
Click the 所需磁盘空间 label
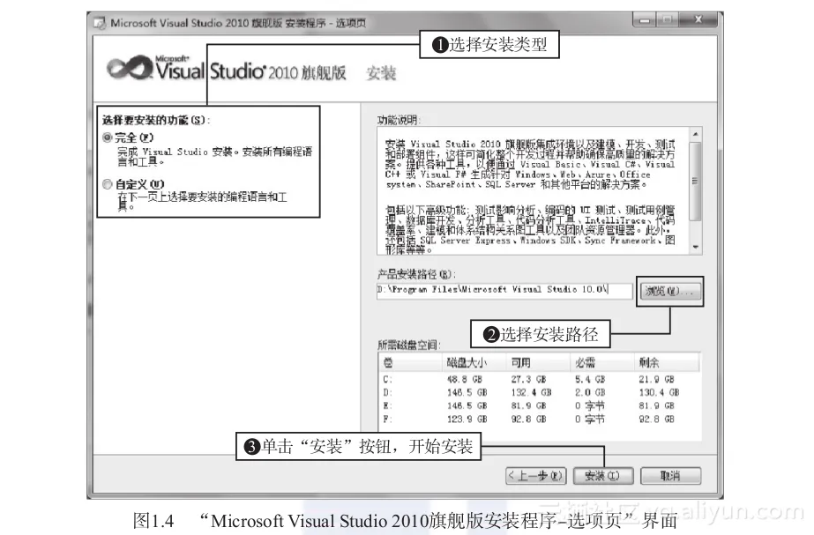pos(408,346)
